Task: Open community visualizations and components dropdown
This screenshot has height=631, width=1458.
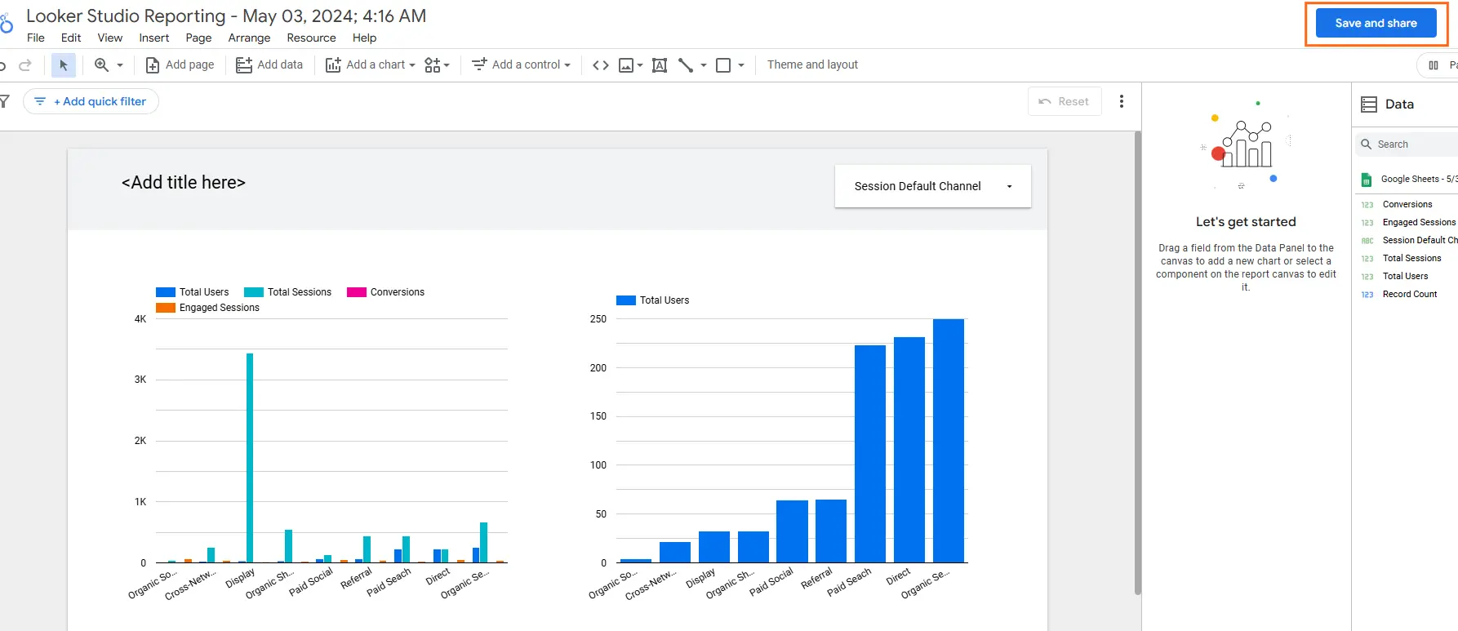Action: point(437,65)
